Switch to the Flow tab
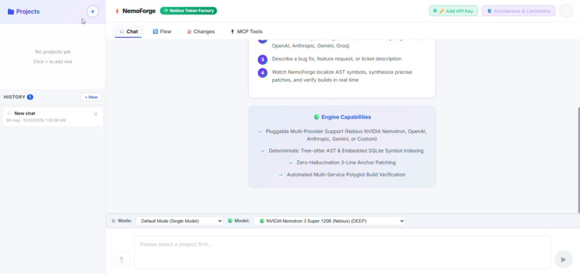580x274 pixels. pos(162,32)
